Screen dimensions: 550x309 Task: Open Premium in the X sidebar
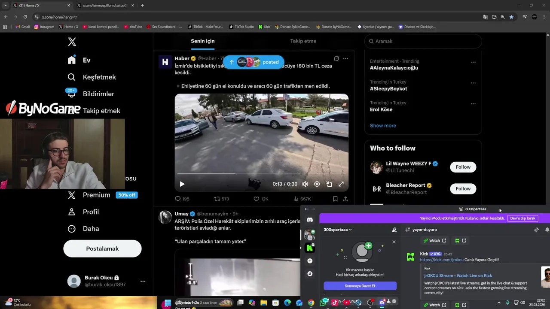coord(102,195)
